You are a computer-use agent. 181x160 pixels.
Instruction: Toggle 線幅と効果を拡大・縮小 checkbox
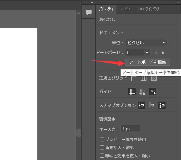(x=102, y=156)
